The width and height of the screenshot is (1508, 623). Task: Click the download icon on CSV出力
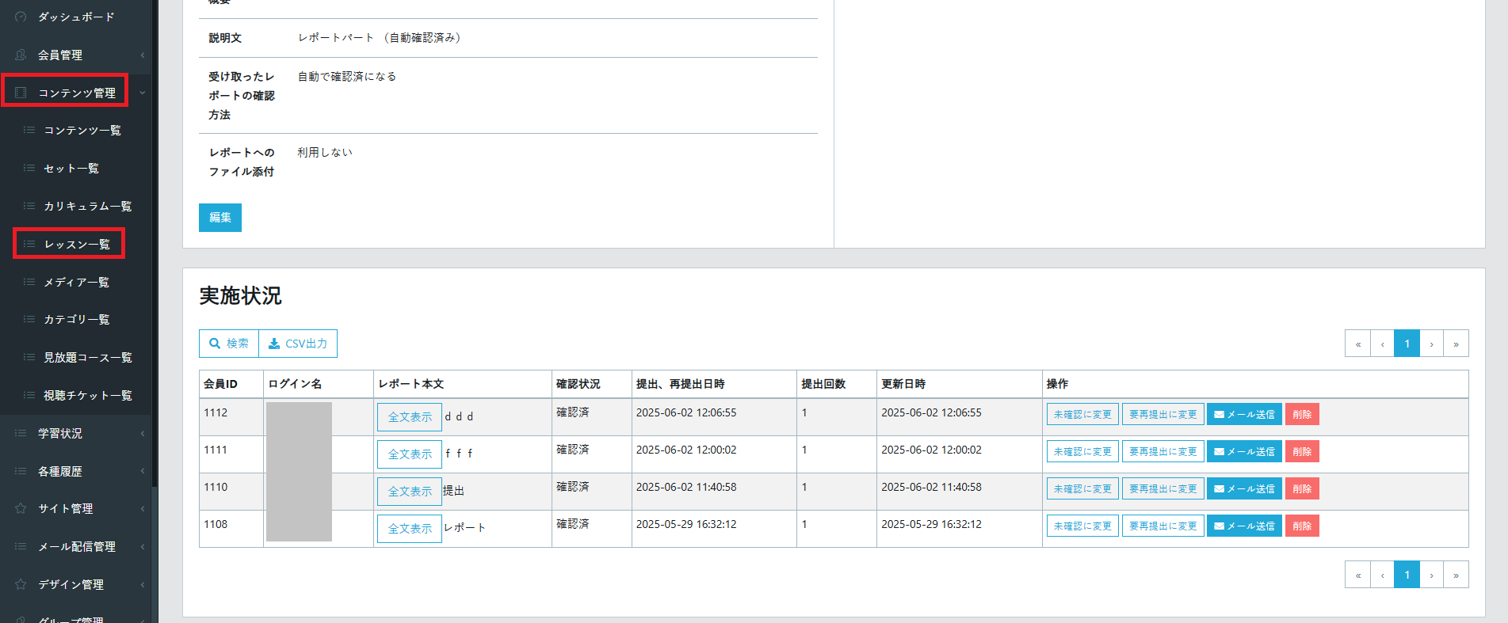point(274,344)
